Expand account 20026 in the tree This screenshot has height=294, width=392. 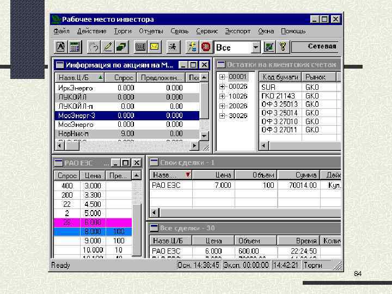(x=222, y=106)
